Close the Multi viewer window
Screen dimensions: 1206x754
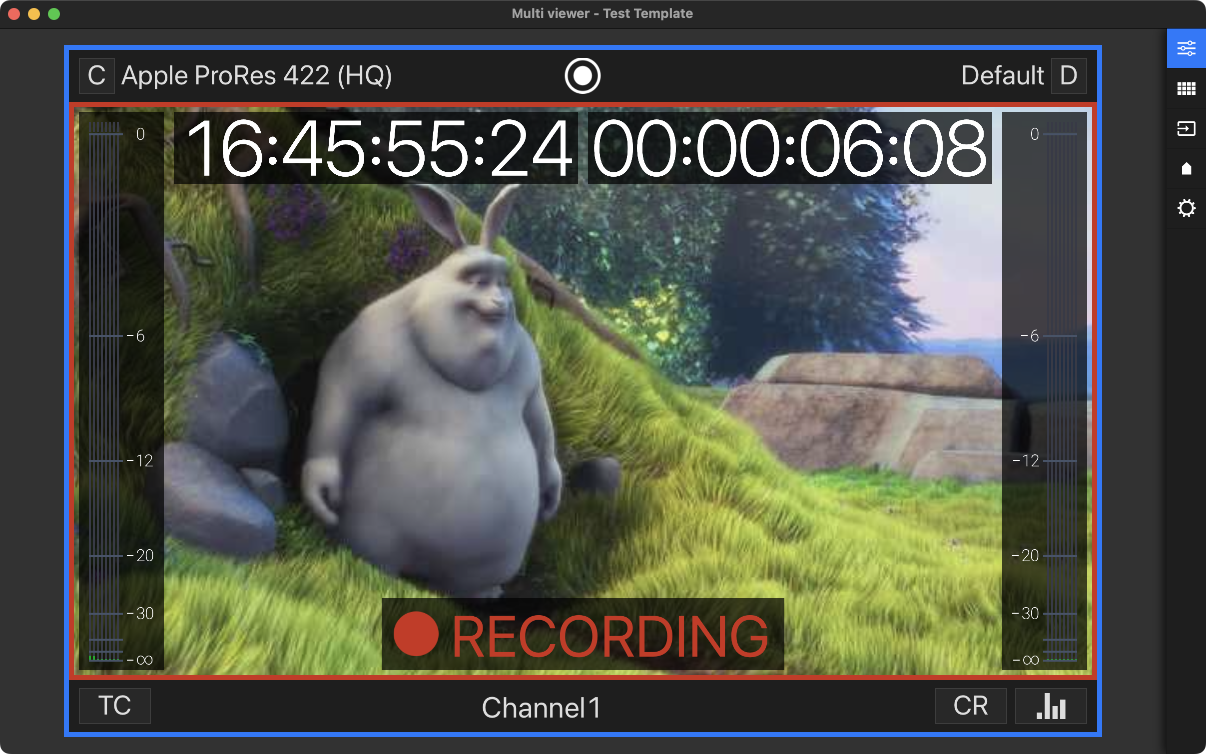14,13
